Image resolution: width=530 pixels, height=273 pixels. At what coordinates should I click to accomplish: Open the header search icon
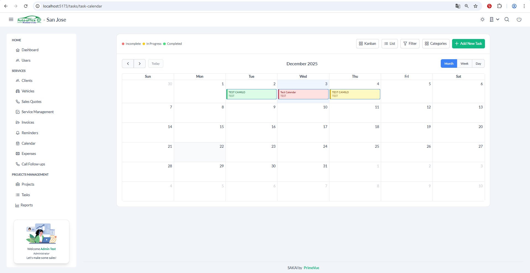pos(507,19)
